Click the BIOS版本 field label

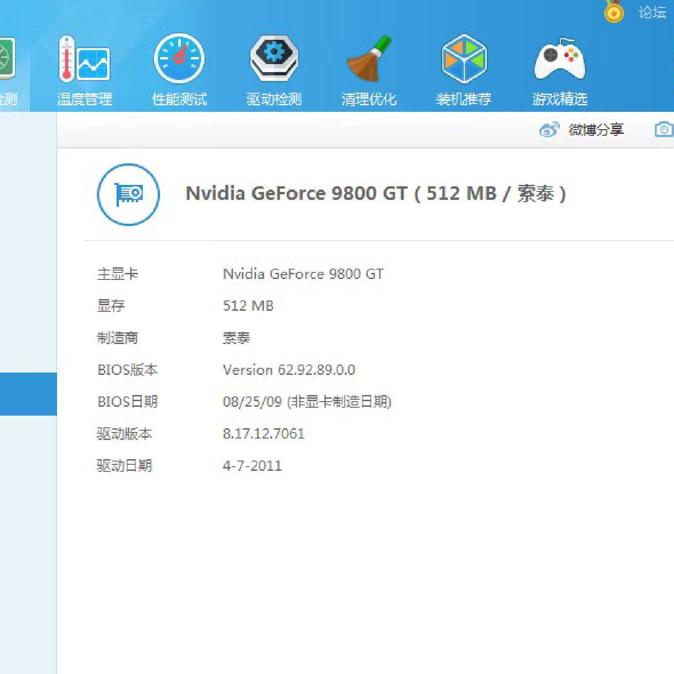(127, 370)
